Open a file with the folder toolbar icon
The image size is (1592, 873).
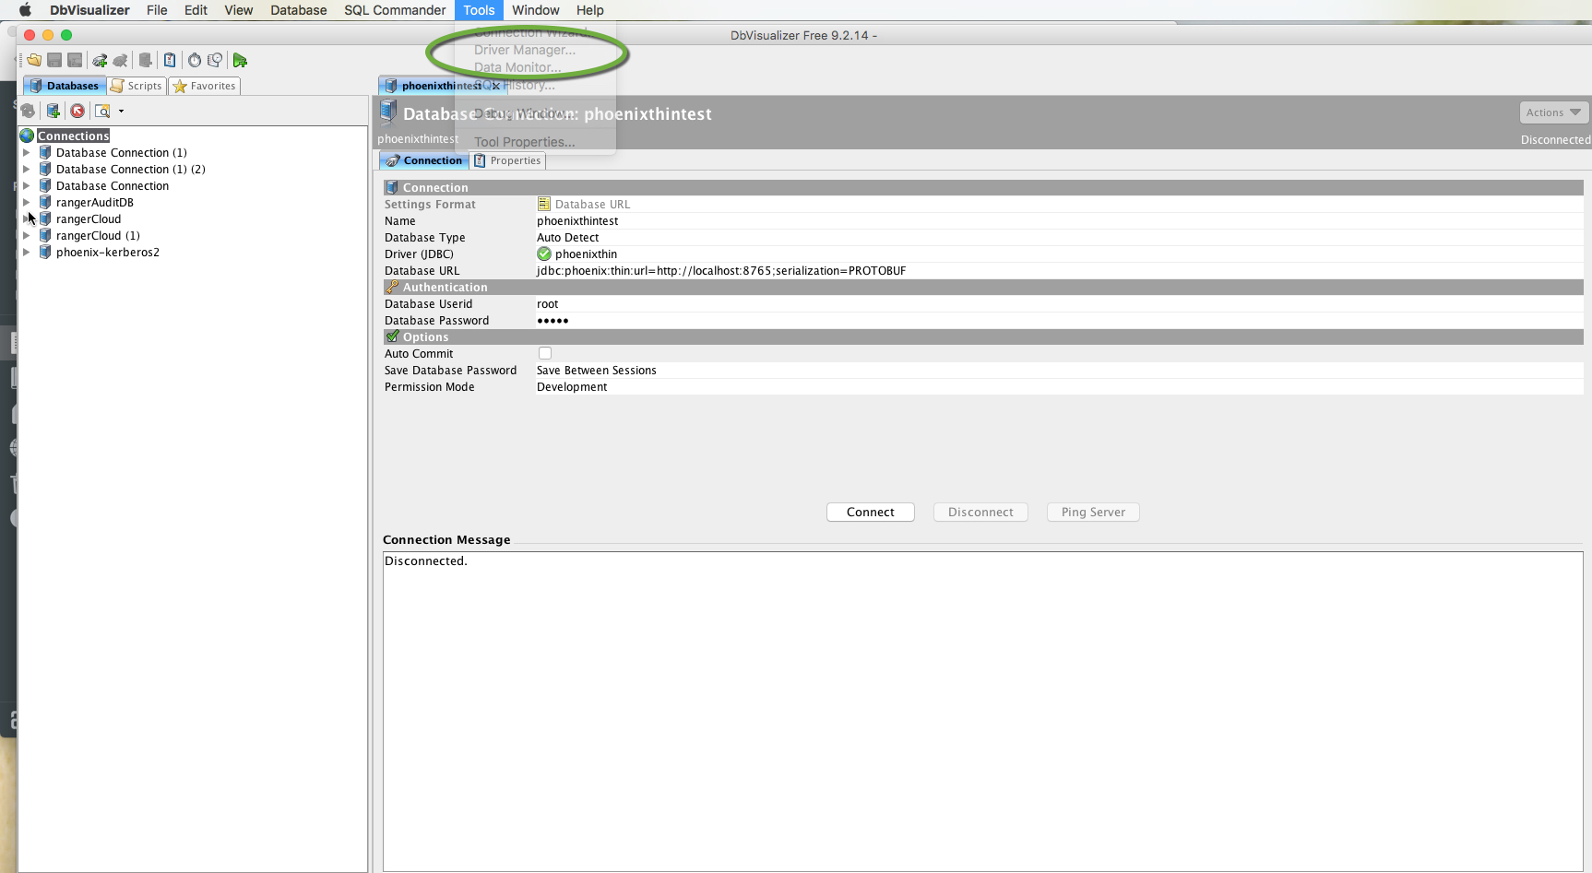coord(35,60)
